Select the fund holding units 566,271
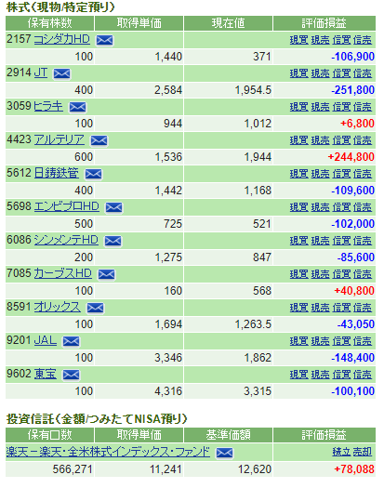 [x=73, y=469]
